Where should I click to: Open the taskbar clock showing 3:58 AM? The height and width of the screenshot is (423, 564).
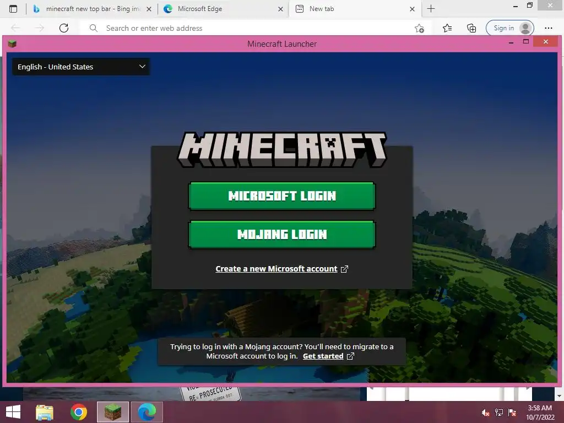[x=540, y=413]
